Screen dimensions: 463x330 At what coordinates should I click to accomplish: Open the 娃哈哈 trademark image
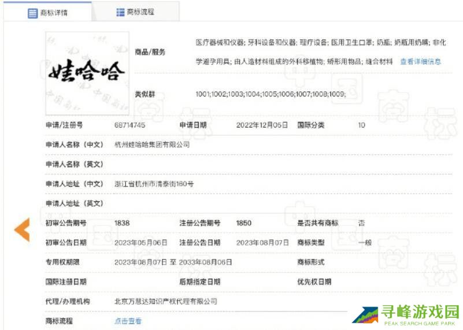(x=87, y=73)
